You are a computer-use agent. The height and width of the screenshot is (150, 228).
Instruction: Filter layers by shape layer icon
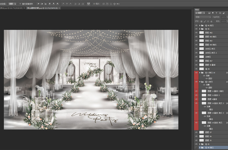click(220, 13)
